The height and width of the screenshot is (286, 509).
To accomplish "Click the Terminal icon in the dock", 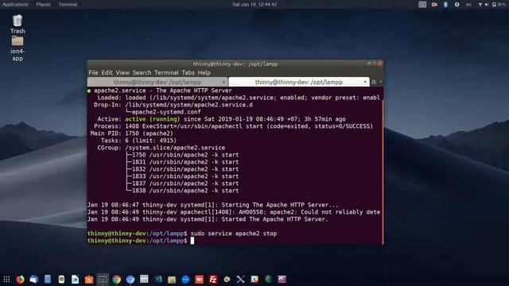I will (x=103, y=279).
